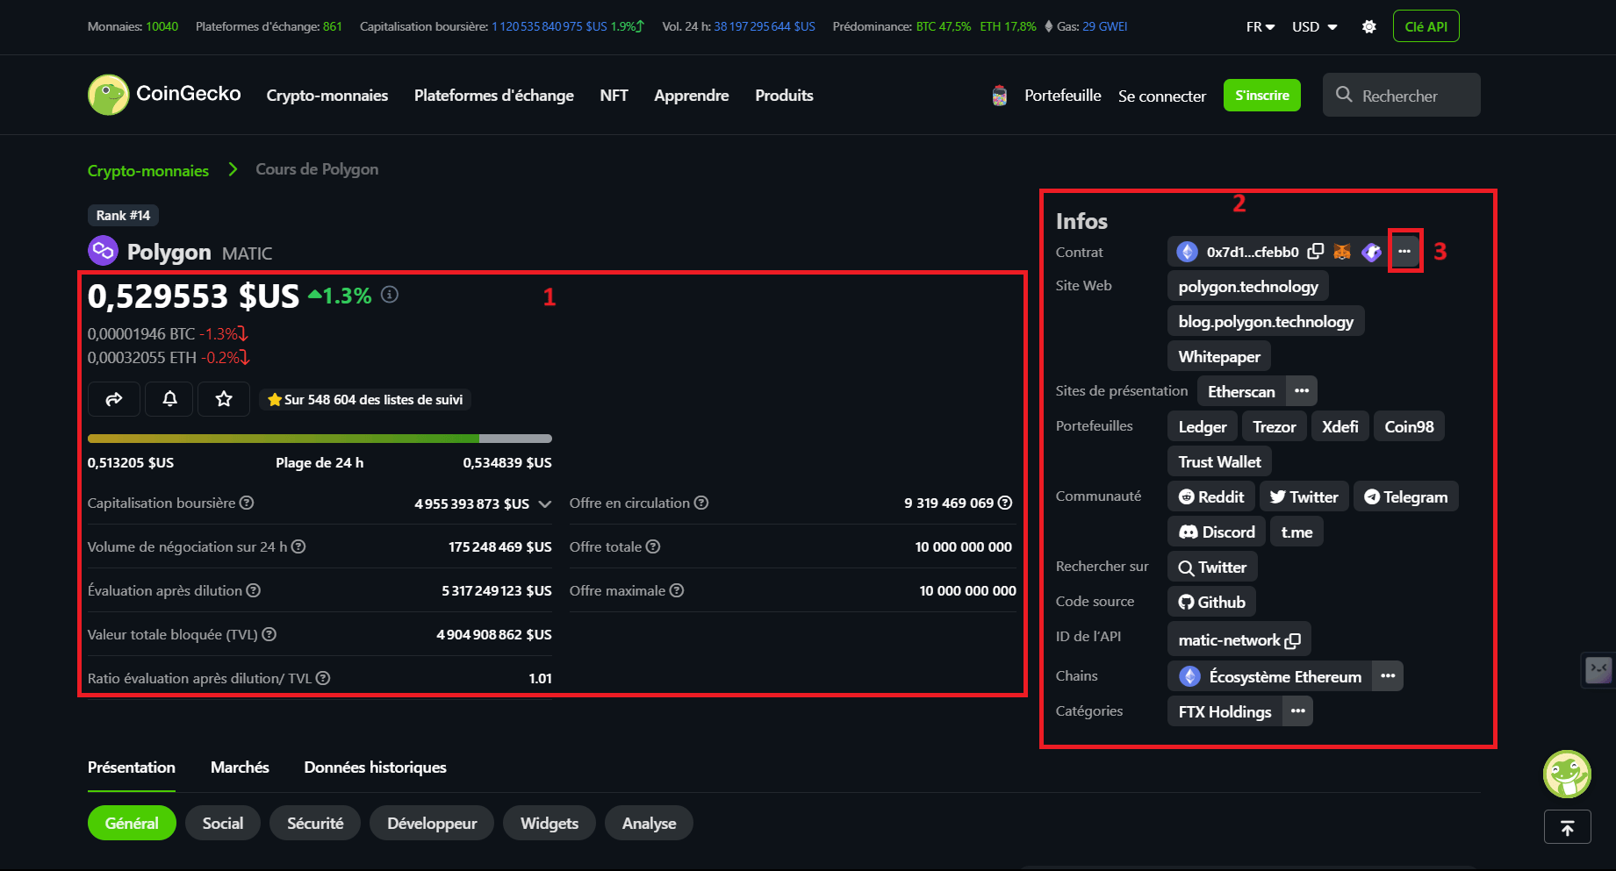Viewport: 1616px width, 871px height.
Task: Open the Apprendre menu
Action: coord(692,96)
